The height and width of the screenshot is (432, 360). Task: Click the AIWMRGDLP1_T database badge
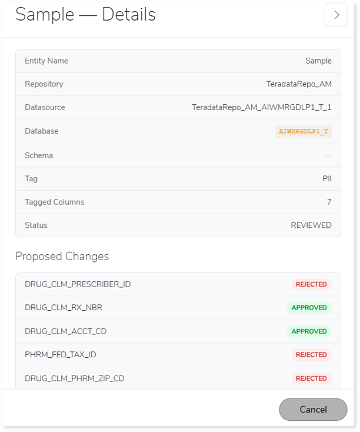[304, 131]
